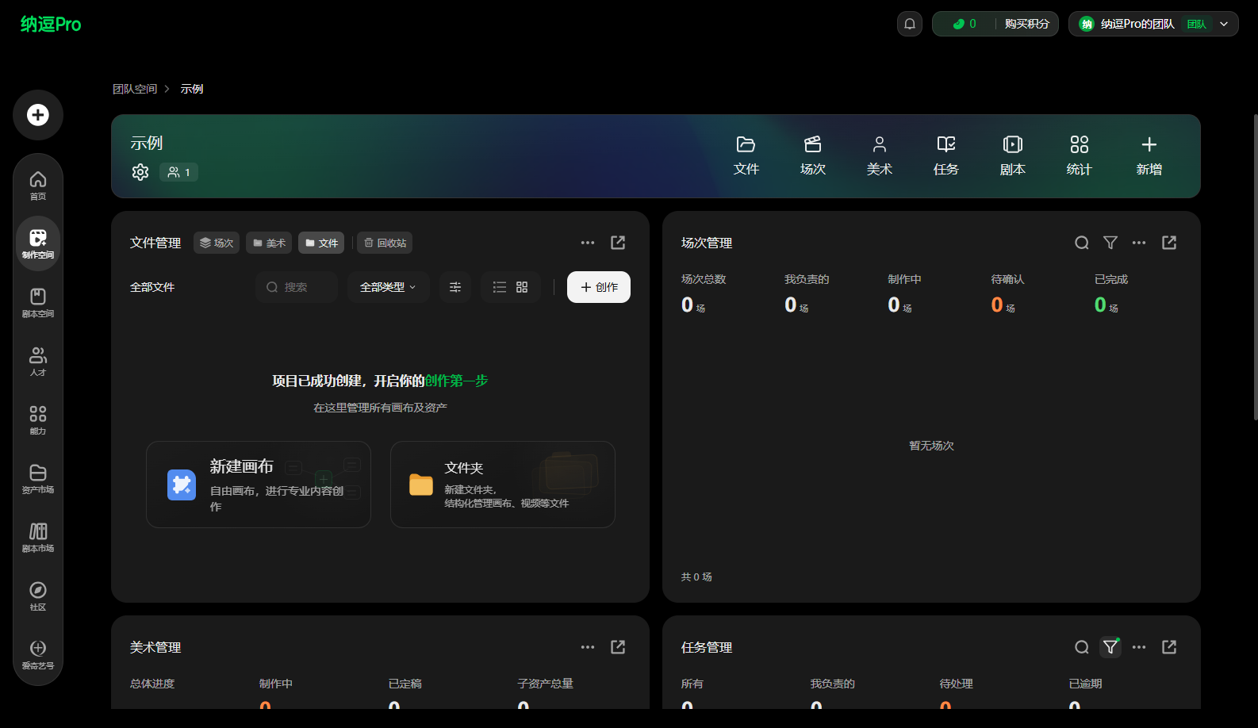Open more options in 文件管理 panel
The height and width of the screenshot is (728, 1258).
(588, 243)
